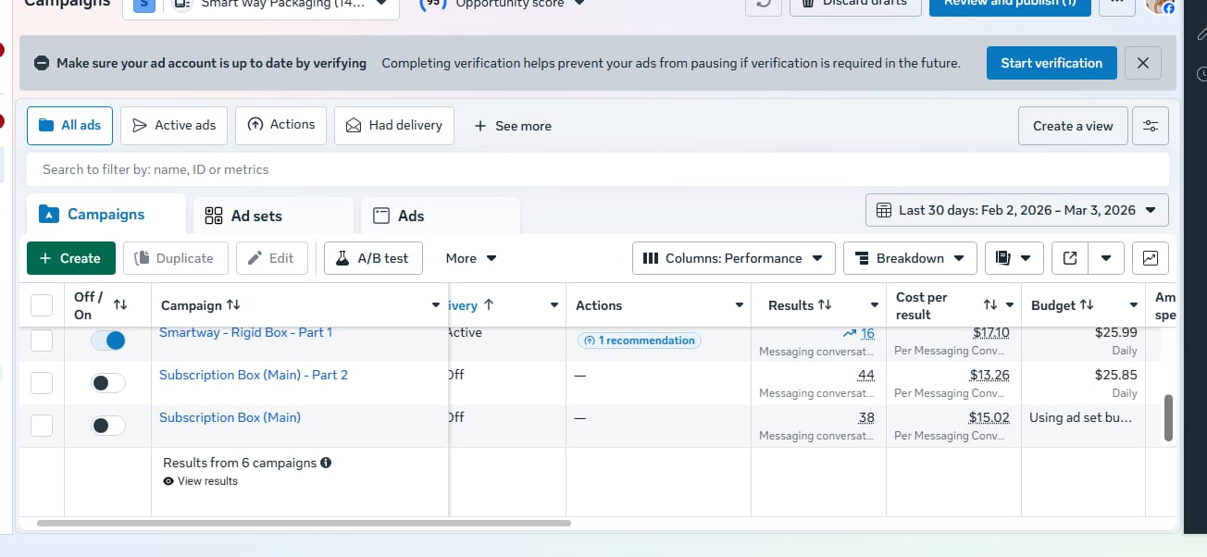Click the 1 recommendation badge

(x=639, y=340)
